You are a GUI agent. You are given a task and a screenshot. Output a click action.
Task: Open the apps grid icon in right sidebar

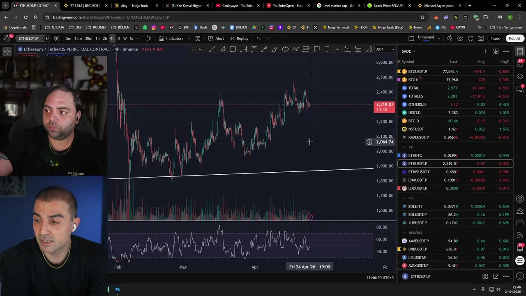click(520, 261)
